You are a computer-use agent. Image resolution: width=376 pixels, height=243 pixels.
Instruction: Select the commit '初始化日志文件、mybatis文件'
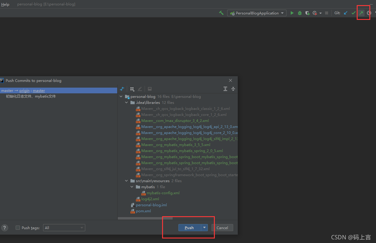(x=31, y=96)
